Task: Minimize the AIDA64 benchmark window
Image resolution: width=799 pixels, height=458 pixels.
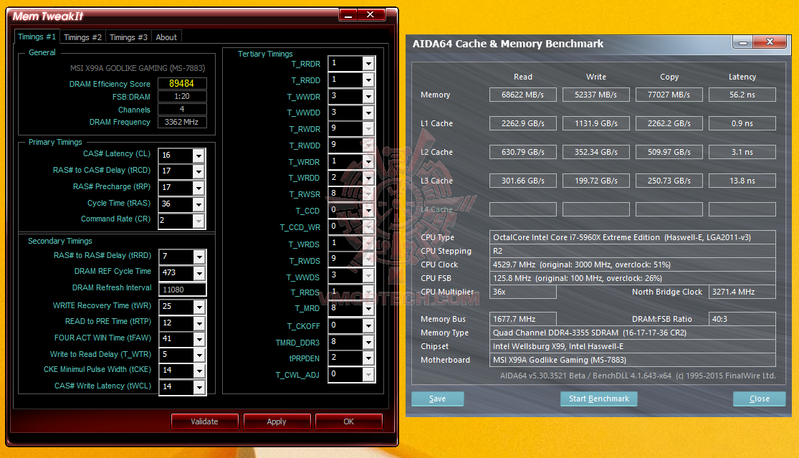Action: [743, 42]
